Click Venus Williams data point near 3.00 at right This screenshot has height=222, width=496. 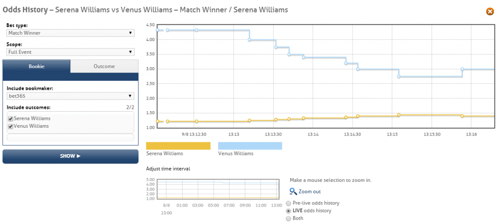(x=462, y=69)
